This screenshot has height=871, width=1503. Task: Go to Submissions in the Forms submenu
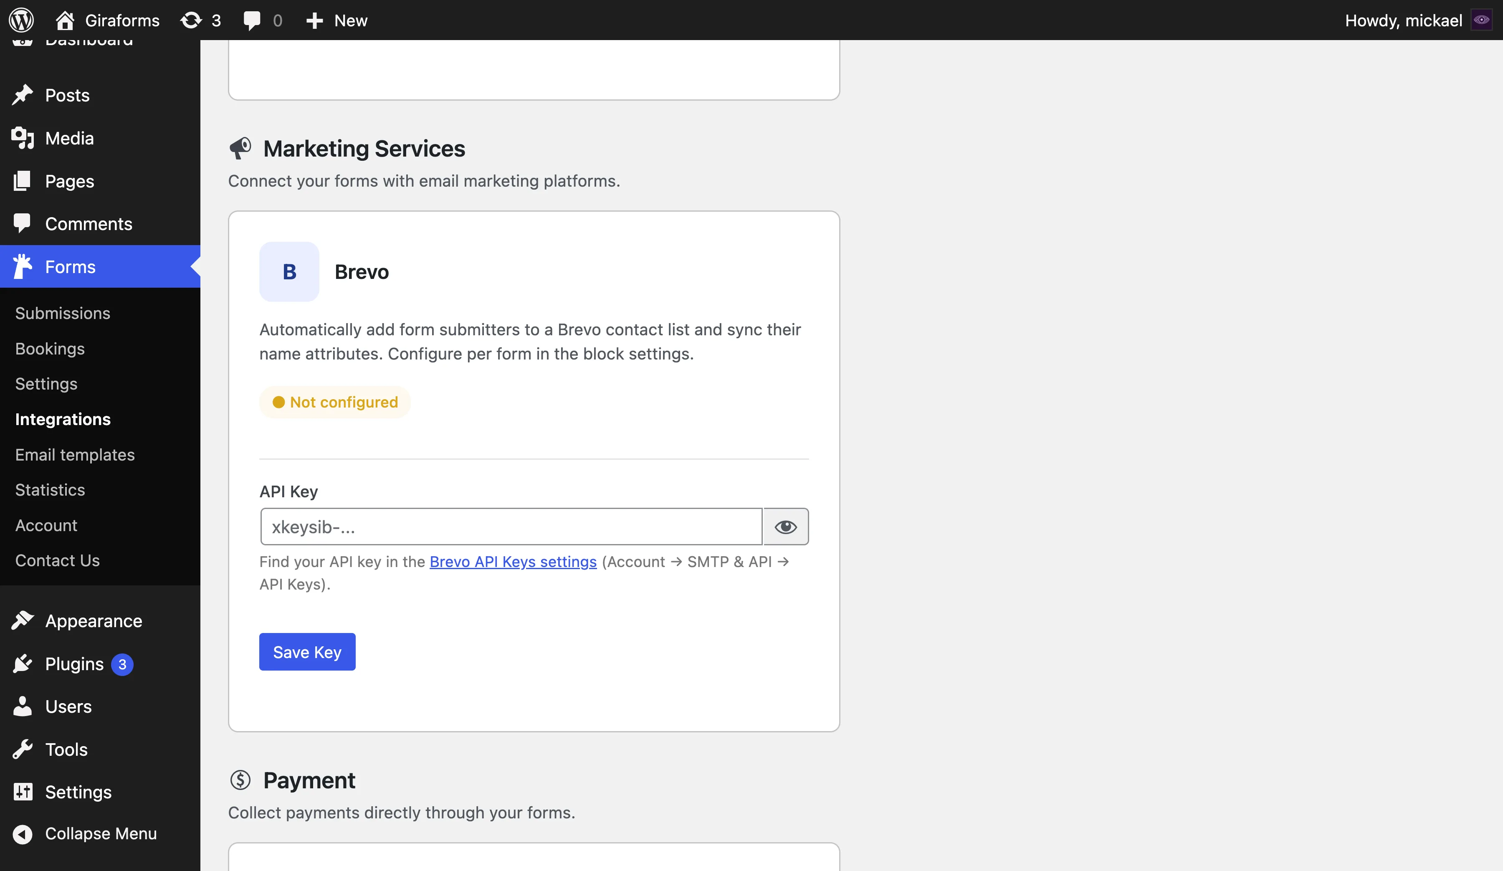63,313
